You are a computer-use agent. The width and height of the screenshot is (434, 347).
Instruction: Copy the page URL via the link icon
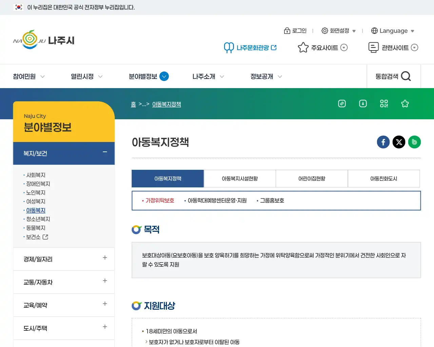coord(342,104)
